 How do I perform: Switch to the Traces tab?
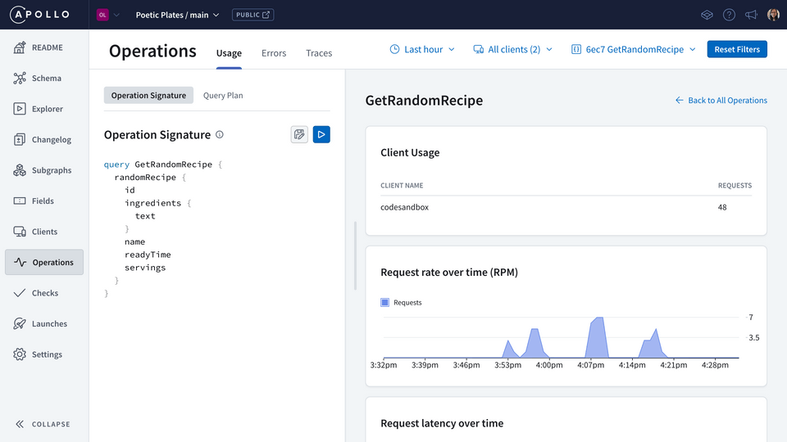pyautogui.click(x=319, y=53)
